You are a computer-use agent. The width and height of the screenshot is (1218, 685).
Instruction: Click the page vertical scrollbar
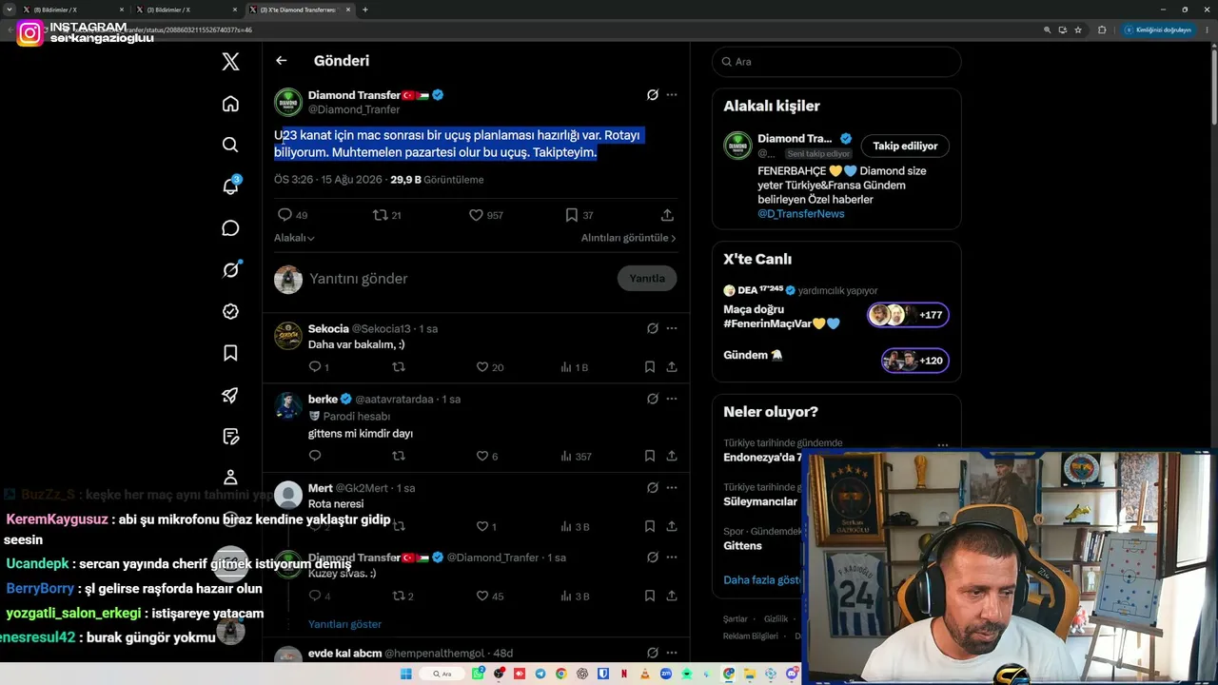pyautogui.click(x=1213, y=86)
